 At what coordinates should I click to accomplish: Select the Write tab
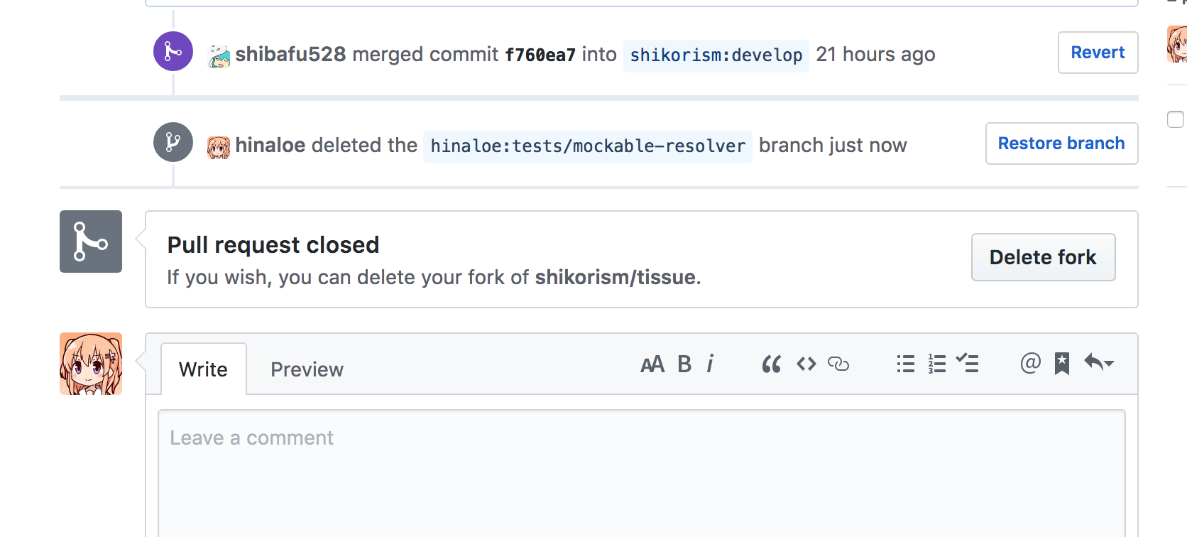[x=204, y=369]
